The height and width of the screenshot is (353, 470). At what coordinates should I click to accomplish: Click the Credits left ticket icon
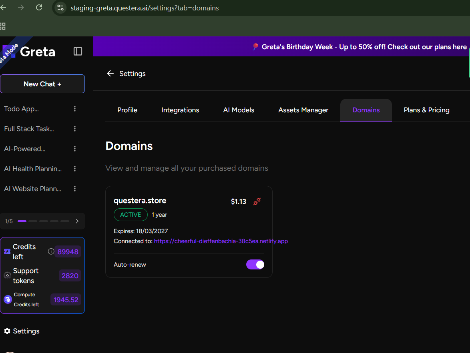pos(7,251)
